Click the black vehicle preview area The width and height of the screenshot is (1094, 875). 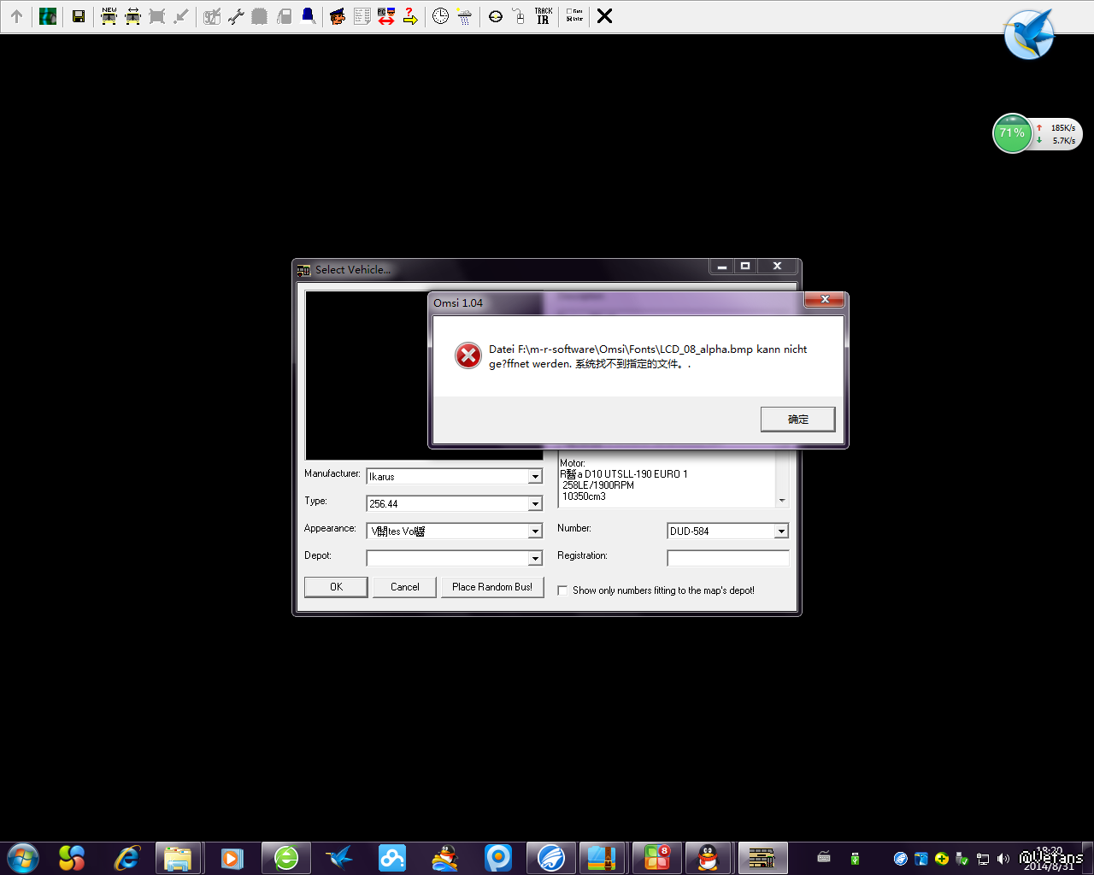(367, 376)
